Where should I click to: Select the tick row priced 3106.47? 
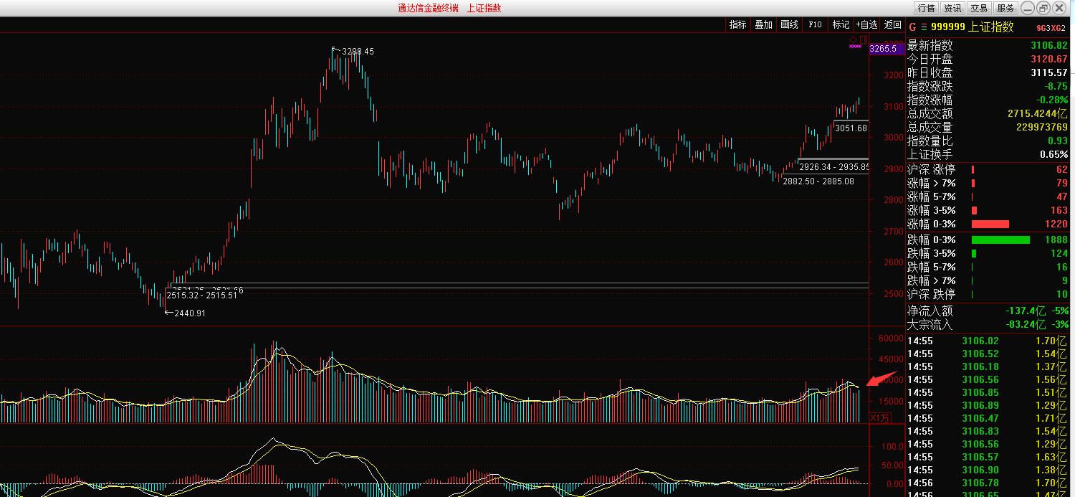pos(989,418)
